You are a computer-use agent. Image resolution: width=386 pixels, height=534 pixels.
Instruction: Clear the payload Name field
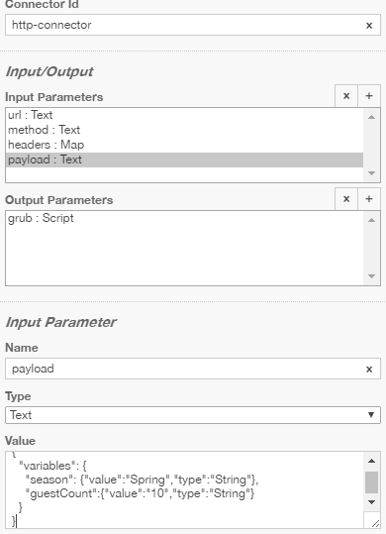369,370
